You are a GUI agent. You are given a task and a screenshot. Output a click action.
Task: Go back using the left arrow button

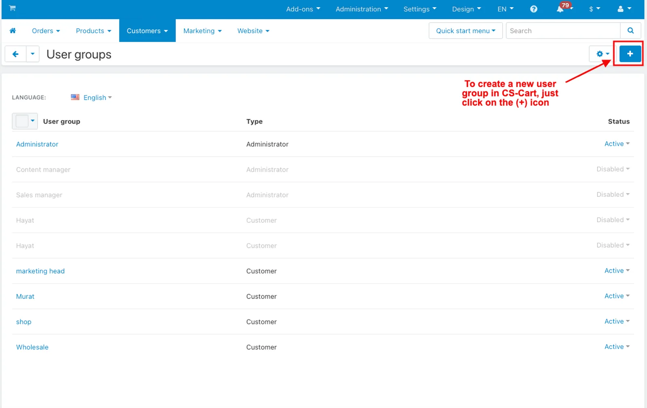pyautogui.click(x=15, y=54)
